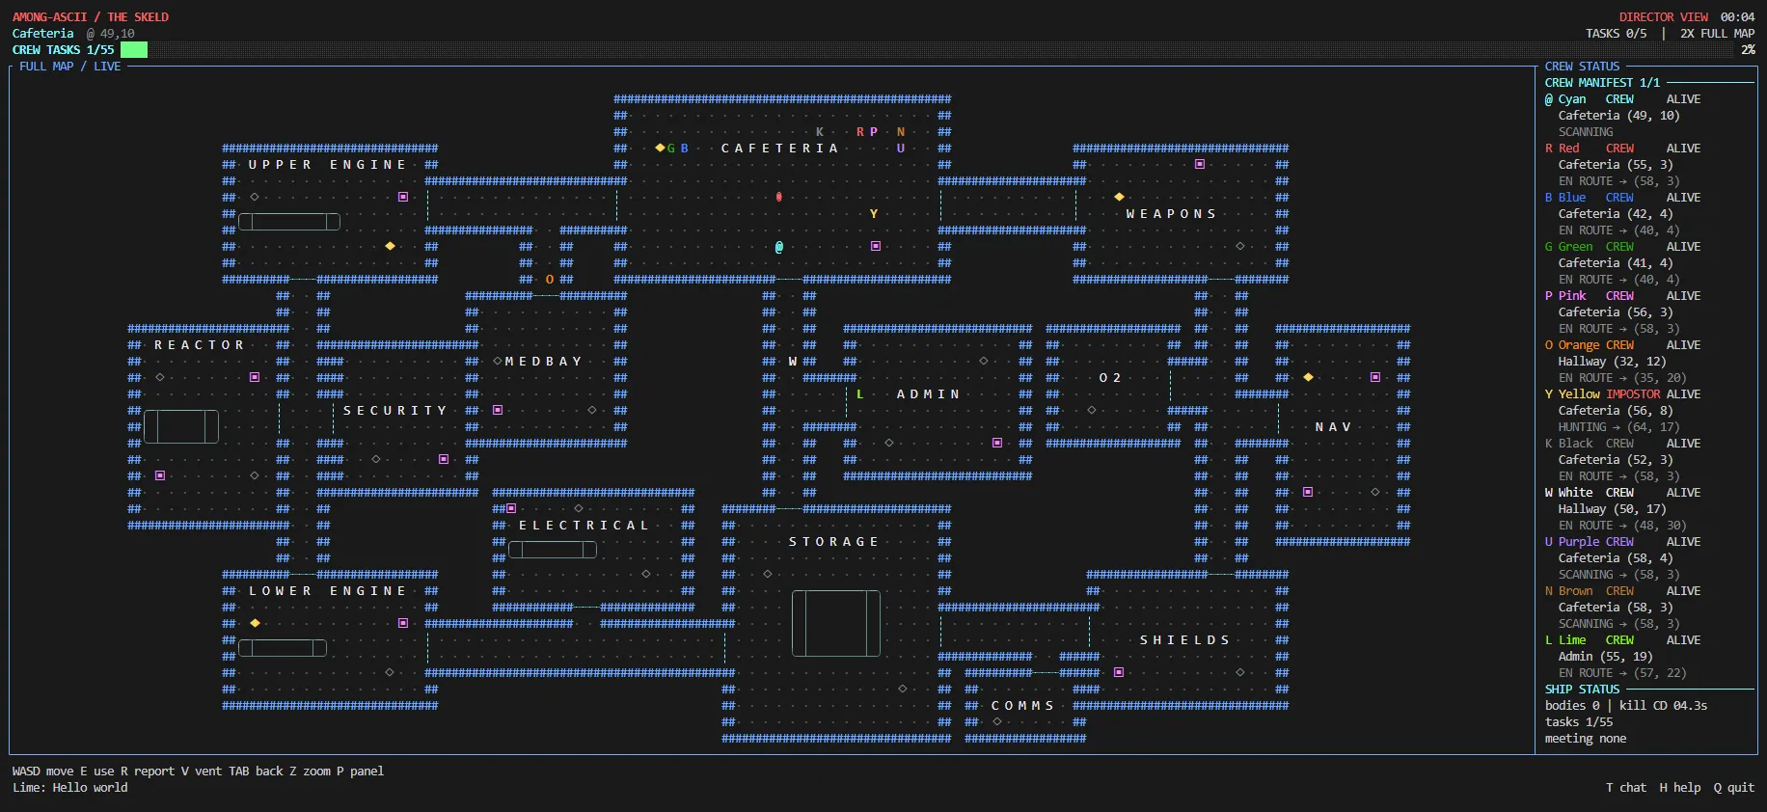Select the yellow diamond marker in Weapons
Image resolution: width=1767 pixels, height=812 pixels.
tap(1119, 197)
